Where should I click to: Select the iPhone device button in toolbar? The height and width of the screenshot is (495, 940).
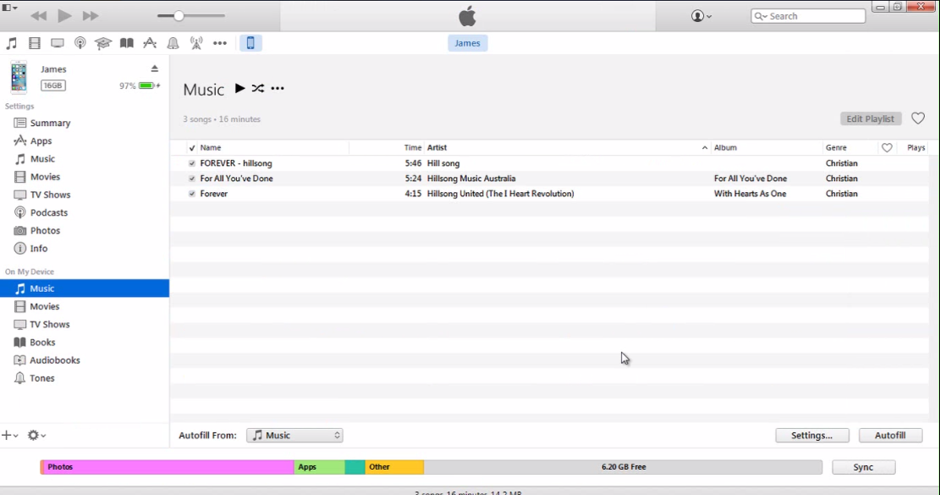point(250,43)
